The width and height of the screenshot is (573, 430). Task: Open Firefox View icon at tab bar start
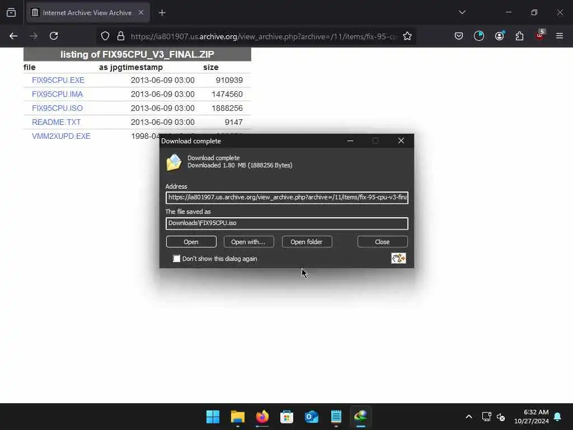point(11,13)
